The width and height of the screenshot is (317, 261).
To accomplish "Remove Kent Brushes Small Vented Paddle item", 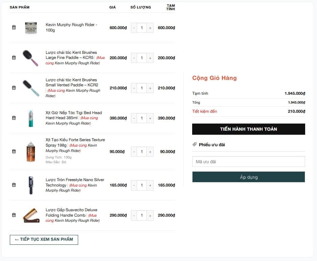I will 14,88.
